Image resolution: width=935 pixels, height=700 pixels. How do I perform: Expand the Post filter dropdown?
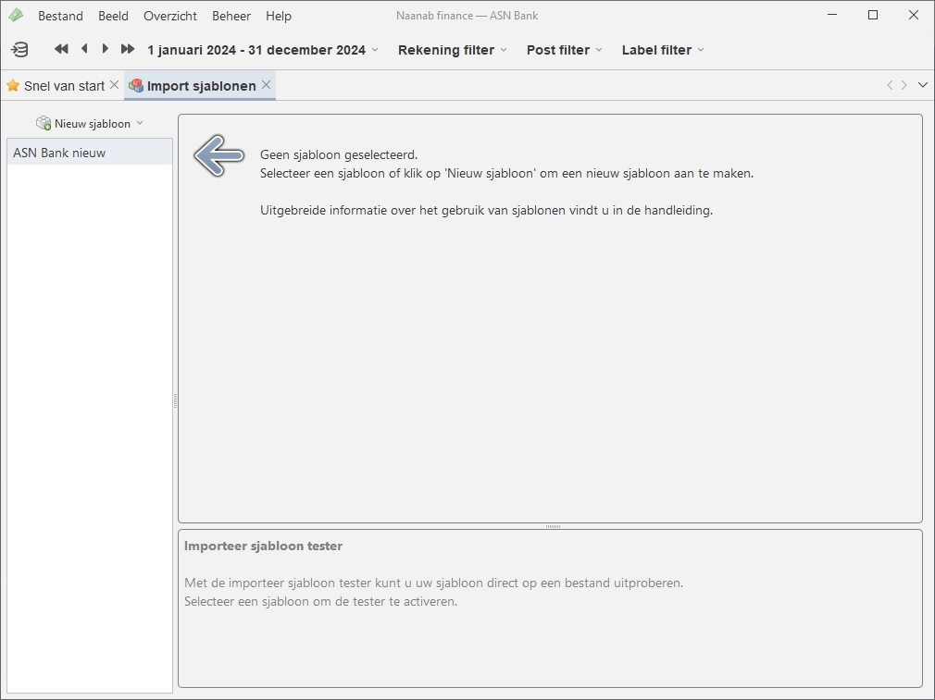564,50
